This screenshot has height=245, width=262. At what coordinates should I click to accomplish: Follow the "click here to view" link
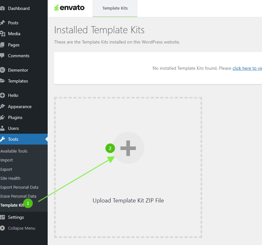(247, 68)
